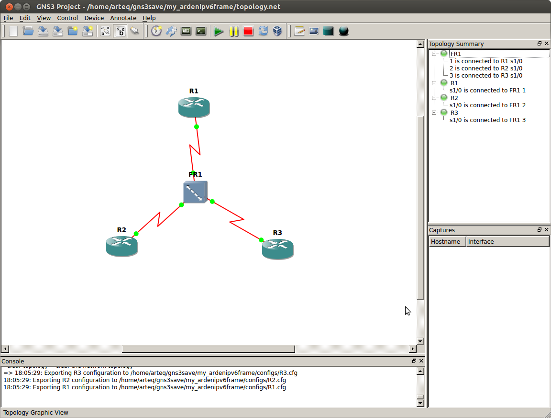551x418 pixels.
Task: Select the Add a link cable tool
Action: 135,31
